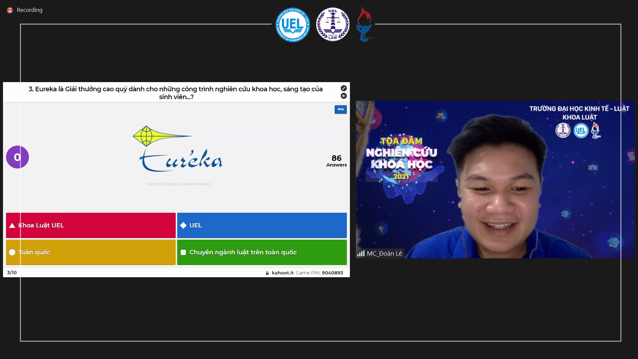Click the triangle icon on the red answer
Viewport: 638px width, 359px height.
point(12,225)
